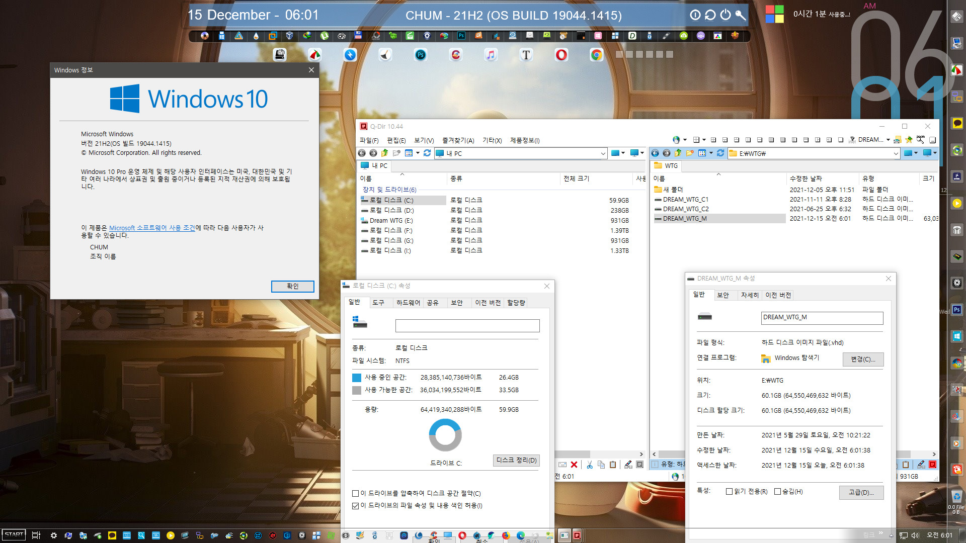Select 로컬 디스크 (D:) in 내 PC
The image size is (966, 543).
point(391,211)
